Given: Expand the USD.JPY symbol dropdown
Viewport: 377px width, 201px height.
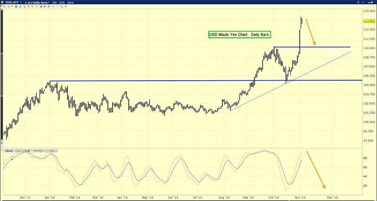Looking at the screenshot, I should pos(21,2).
